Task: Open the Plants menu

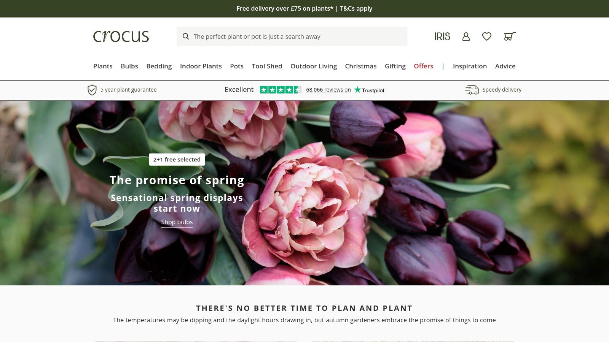Action: tap(103, 66)
